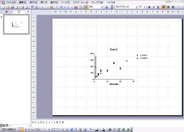Undo the last action with the blue arrow
Viewport: 184px width, 132px height.
61,7
